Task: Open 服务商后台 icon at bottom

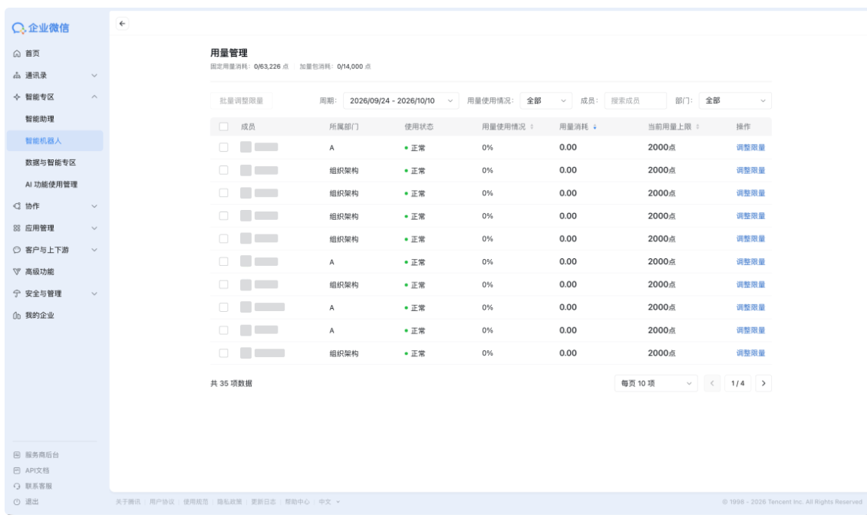Action: pos(17,455)
